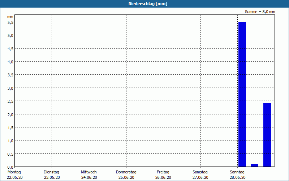Click the '3,5' y-axis value
The height and width of the screenshot is (181, 289).
tap(10, 75)
